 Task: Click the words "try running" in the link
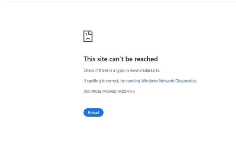click(x=130, y=81)
